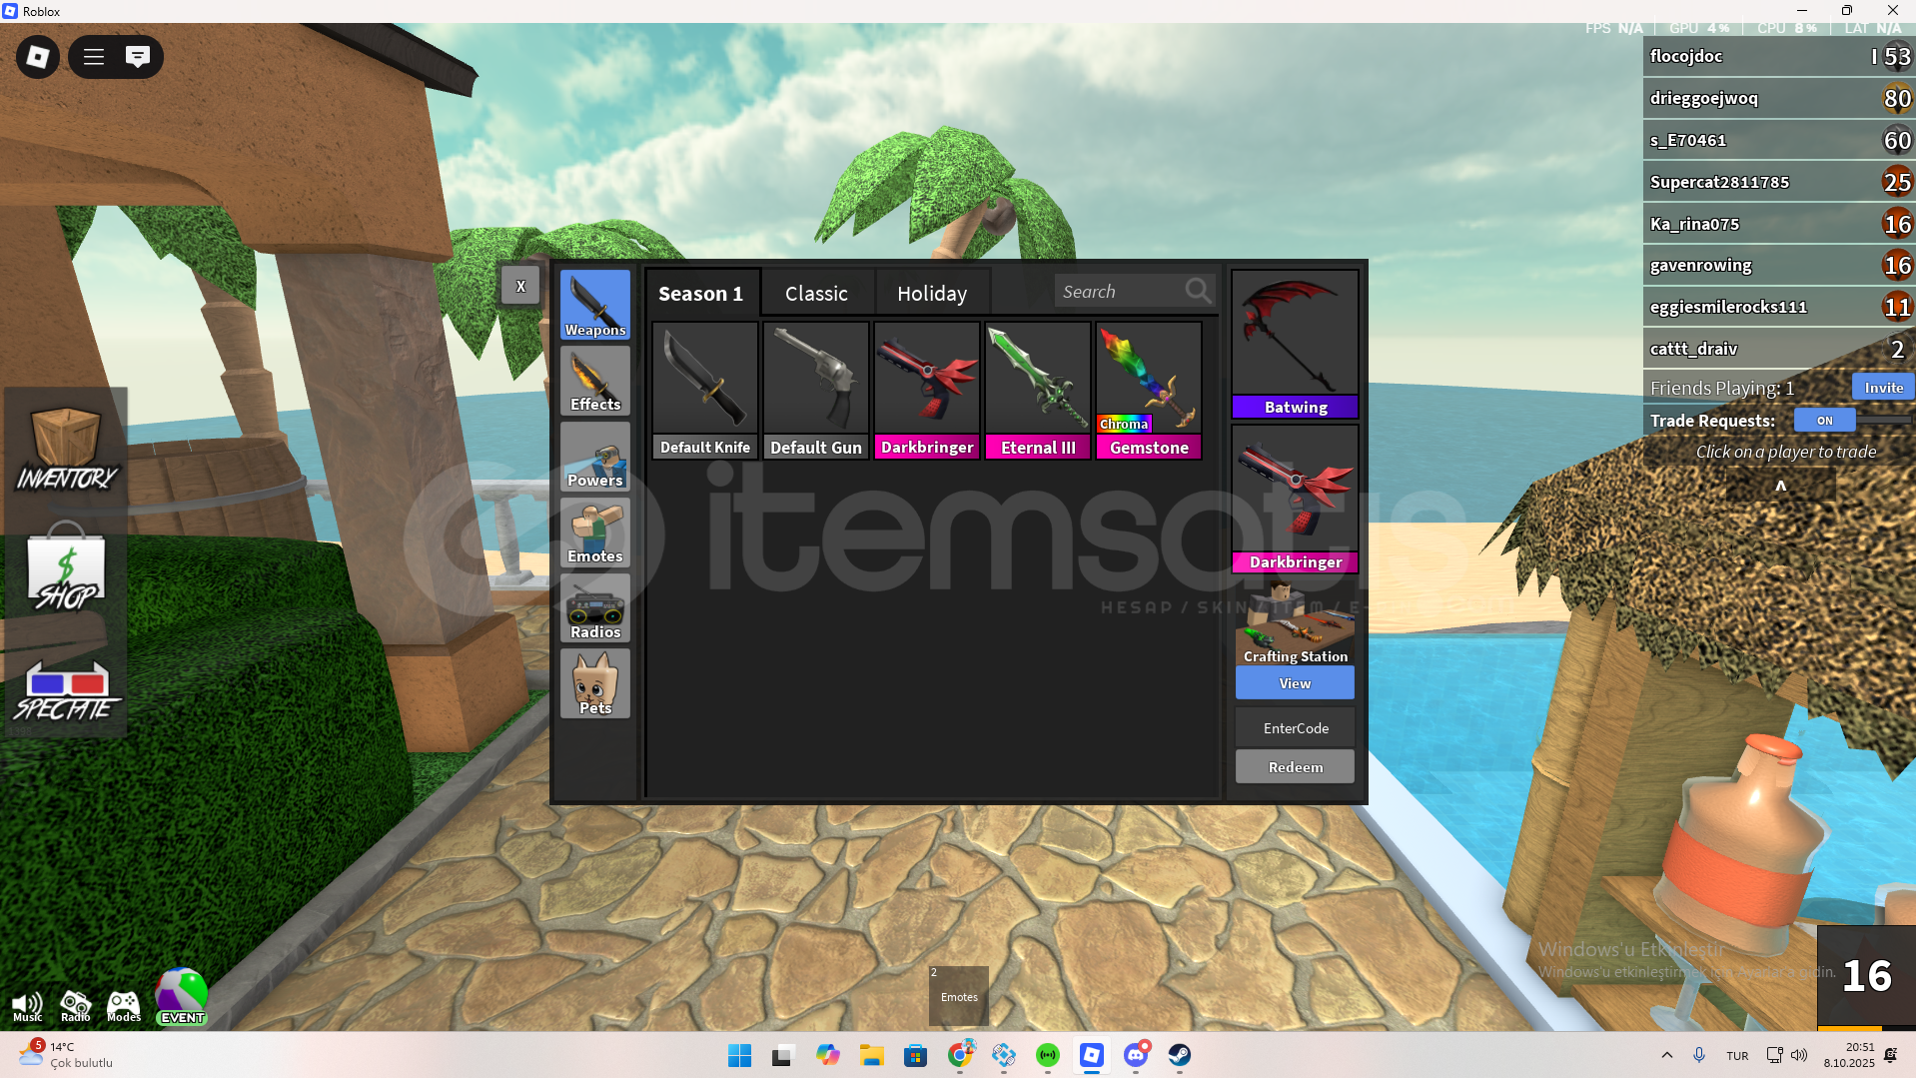Click the search magnifier icon

tap(1198, 291)
